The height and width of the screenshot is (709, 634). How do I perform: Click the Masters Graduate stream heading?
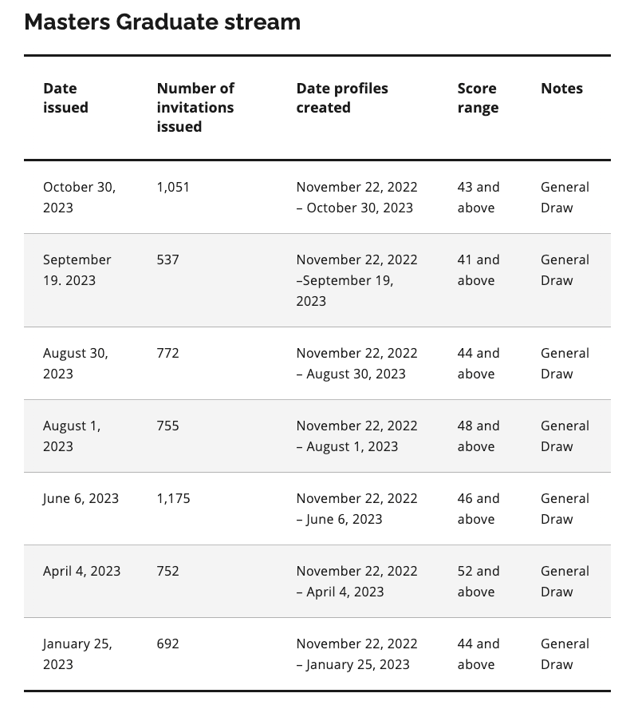click(162, 22)
